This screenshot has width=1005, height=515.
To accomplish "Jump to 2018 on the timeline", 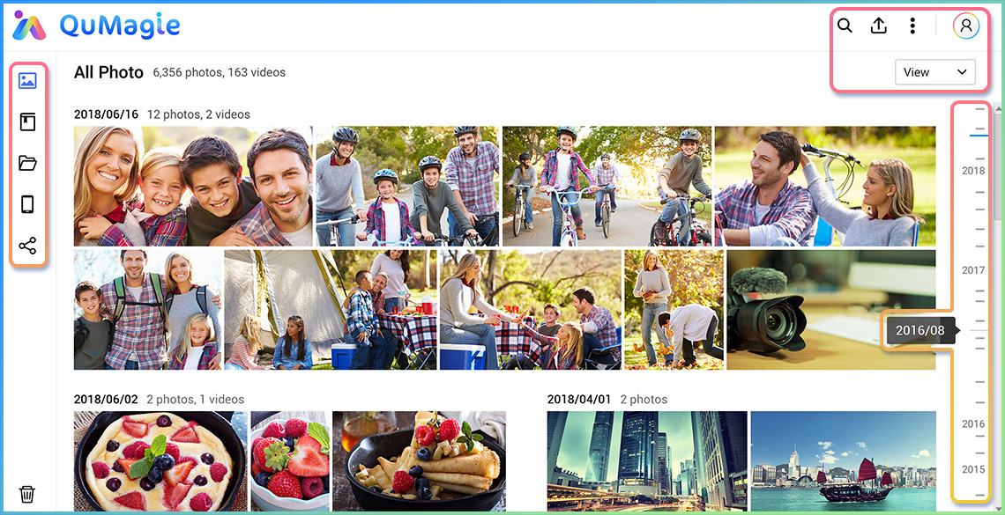I will (x=973, y=171).
